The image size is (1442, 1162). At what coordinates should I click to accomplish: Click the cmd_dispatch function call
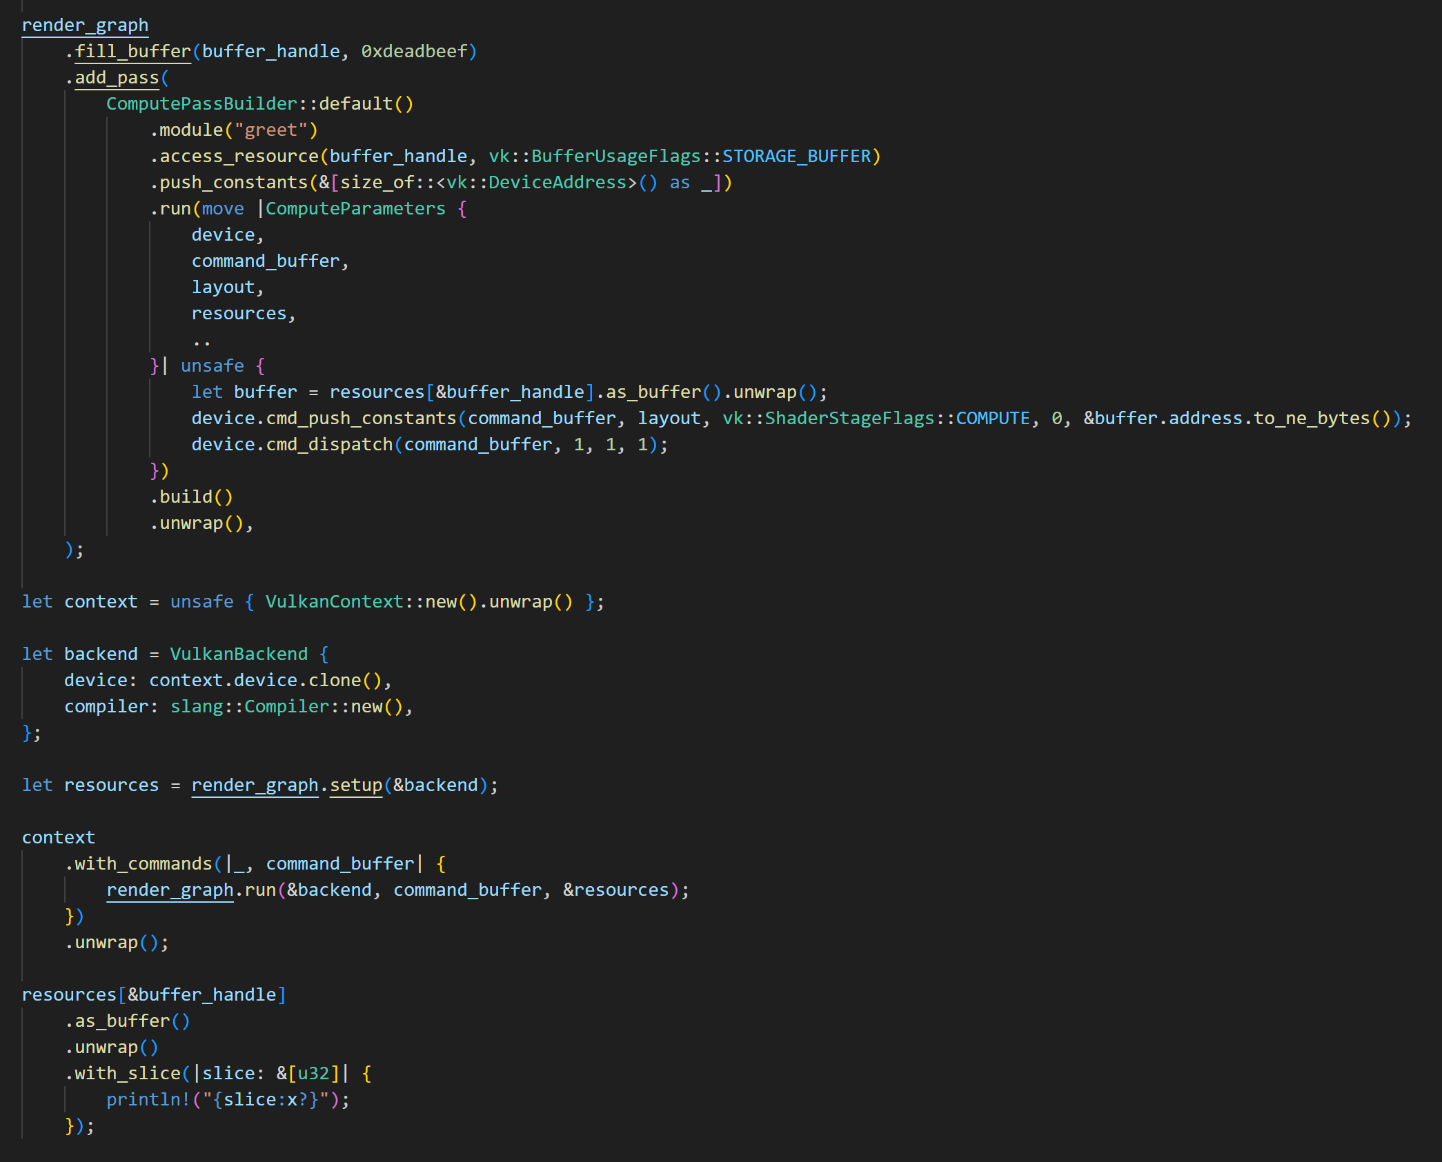[329, 445]
